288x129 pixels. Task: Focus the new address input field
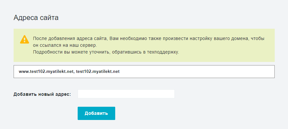click(x=126, y=94)
